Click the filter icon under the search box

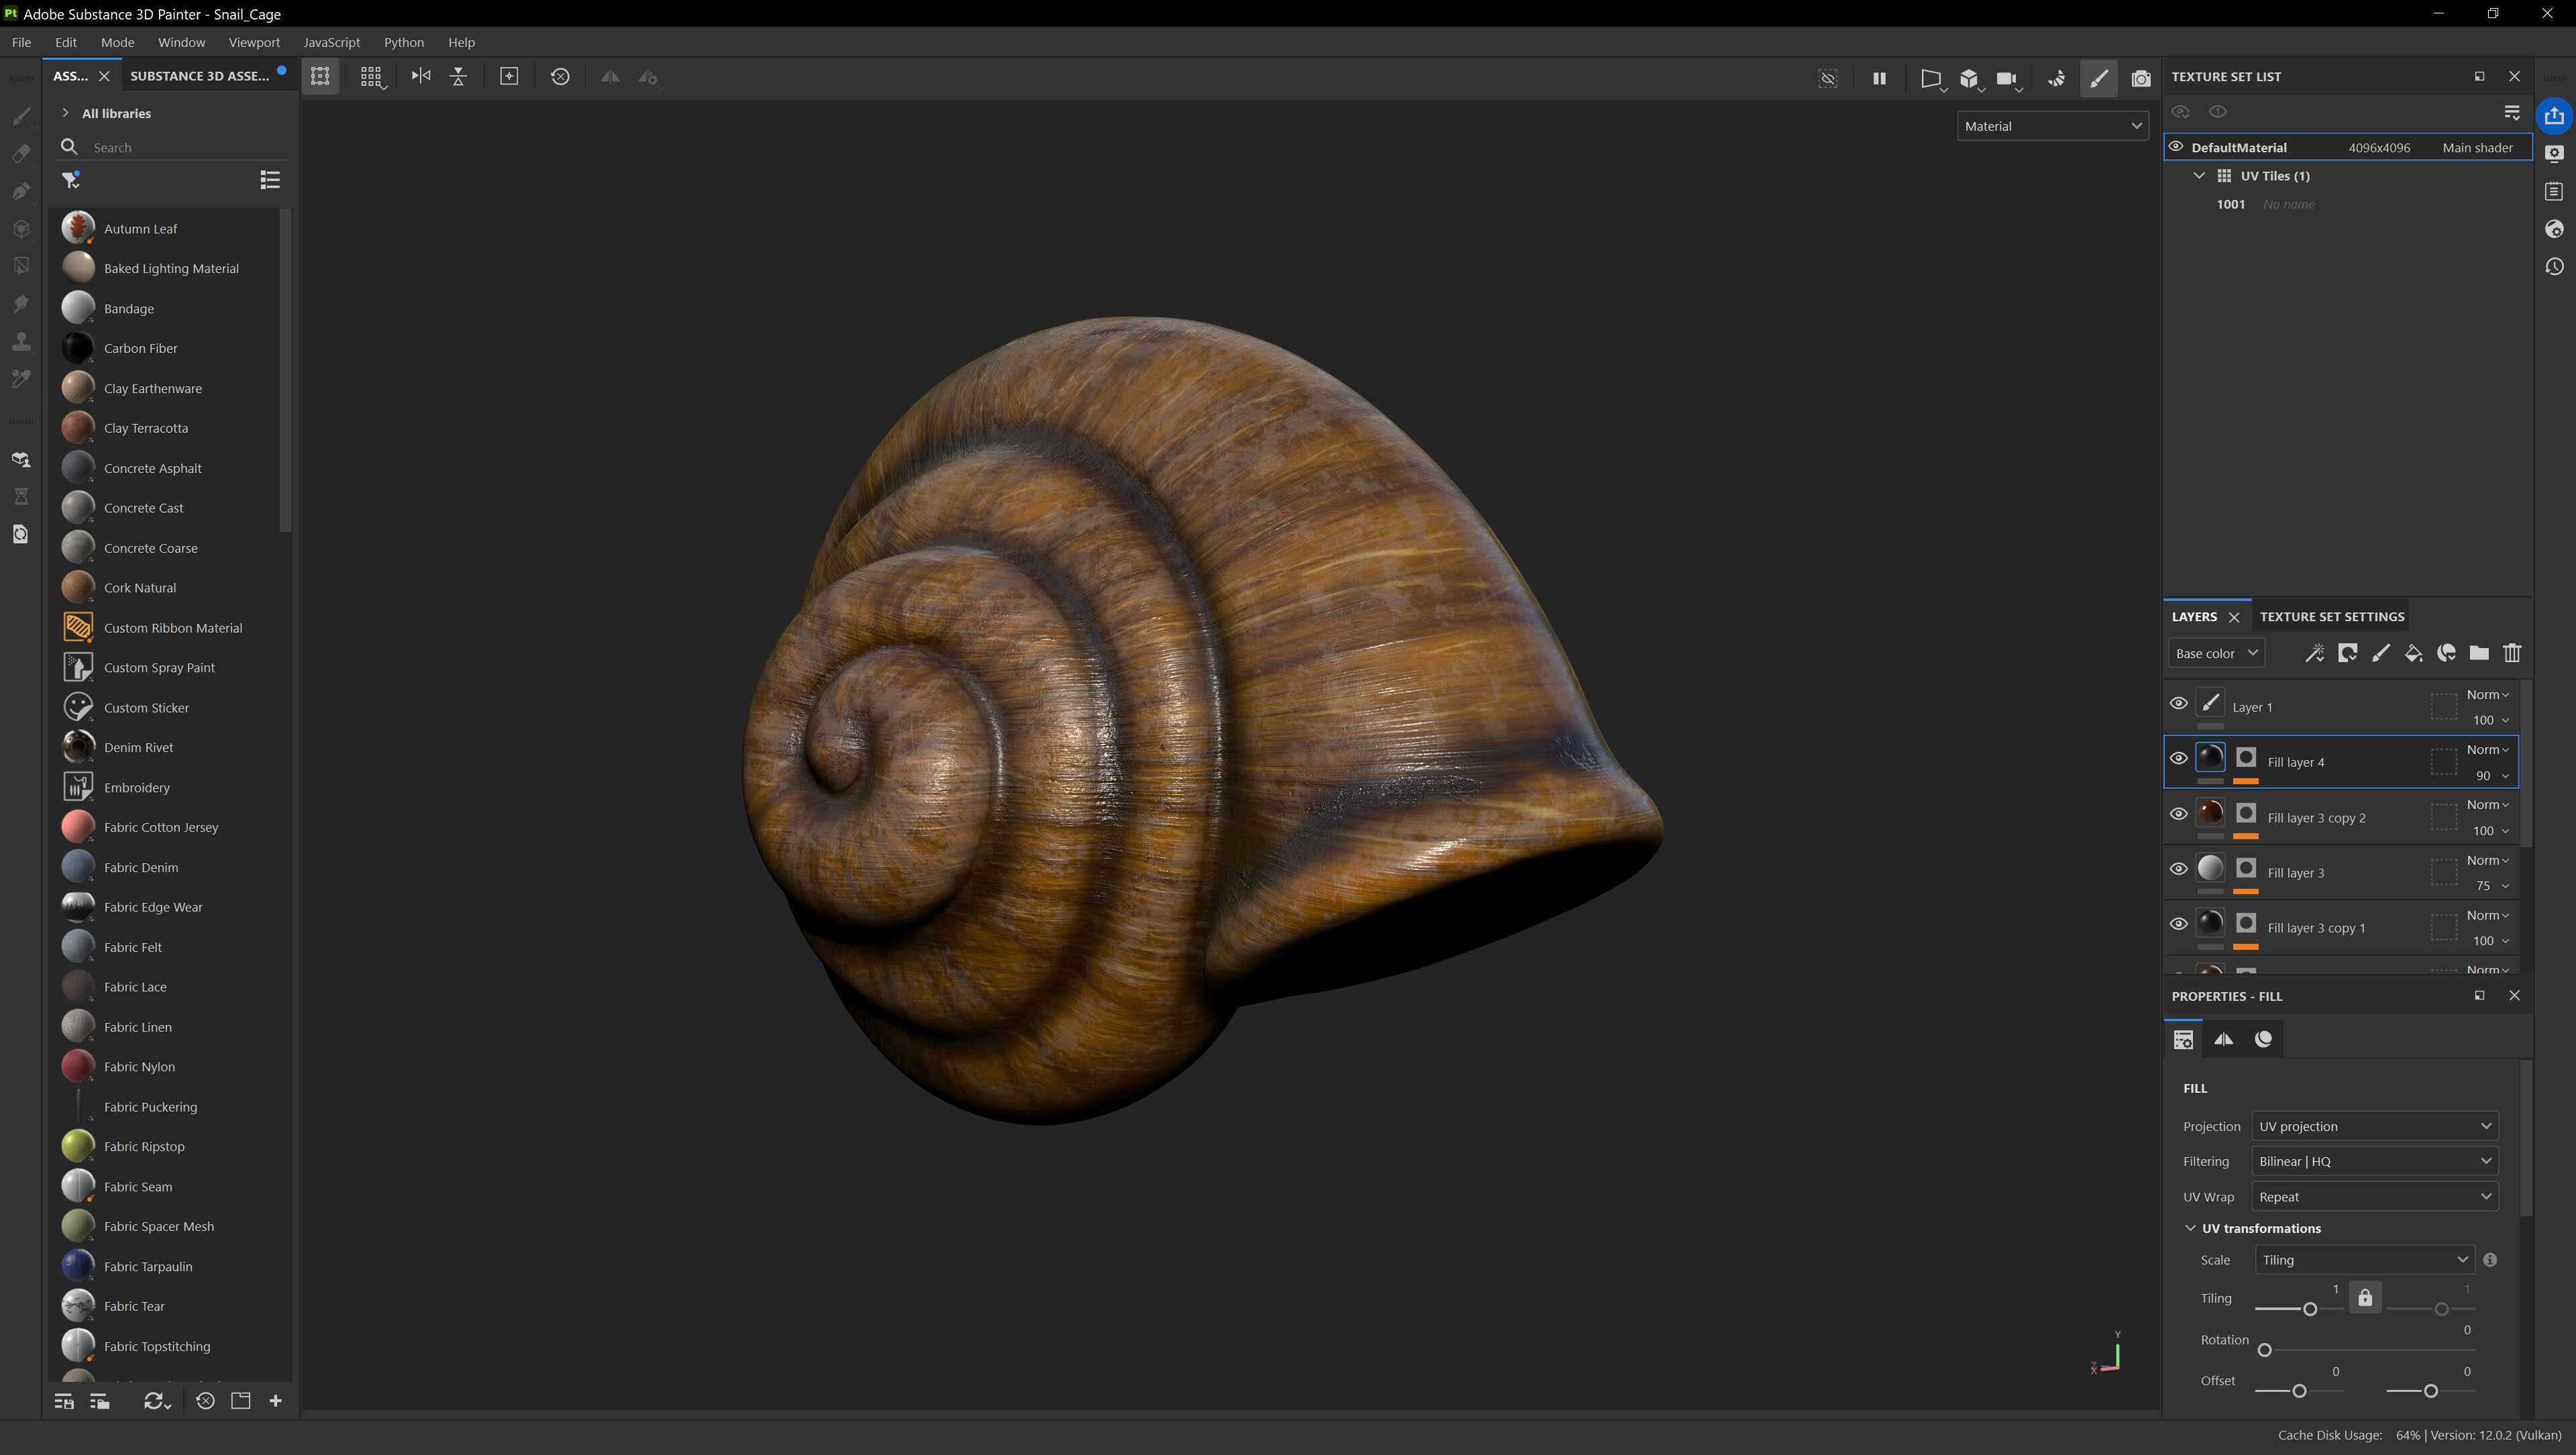70,180
